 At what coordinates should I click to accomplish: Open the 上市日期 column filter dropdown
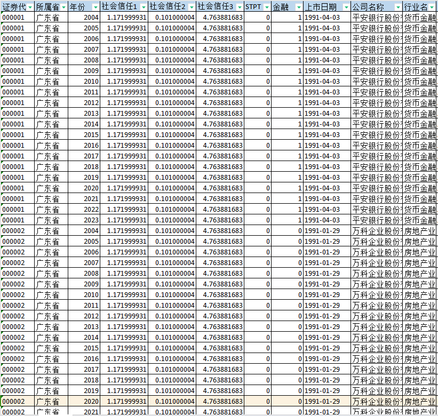[x=346, y=7]
